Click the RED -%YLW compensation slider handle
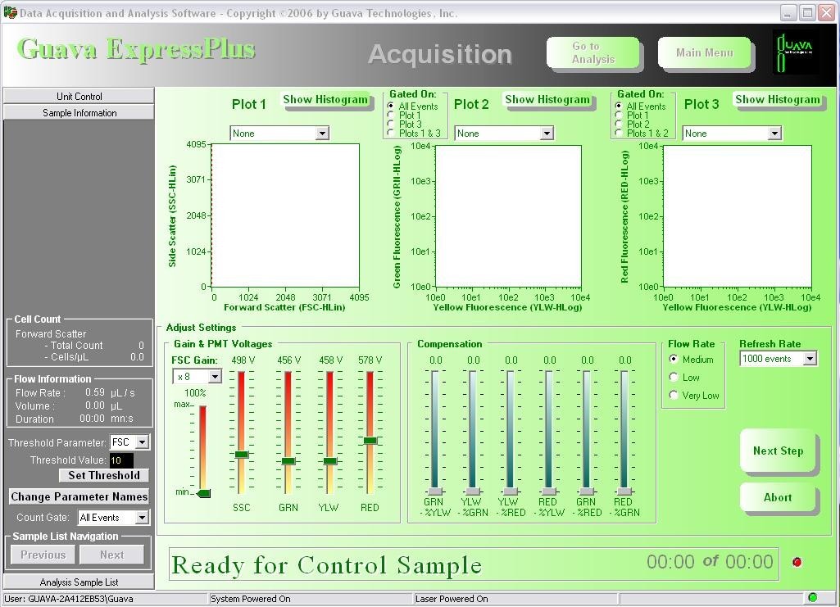The width and height of the screenshot is (840, 607). coord(549,491)
